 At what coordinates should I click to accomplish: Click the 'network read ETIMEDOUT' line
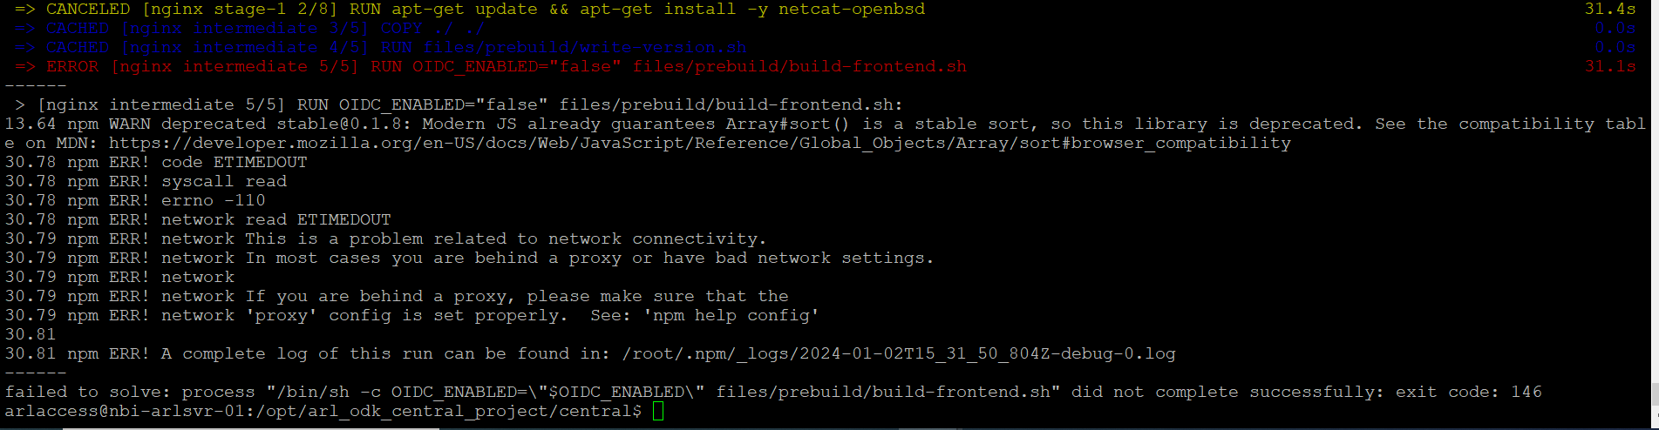point(198,219)
